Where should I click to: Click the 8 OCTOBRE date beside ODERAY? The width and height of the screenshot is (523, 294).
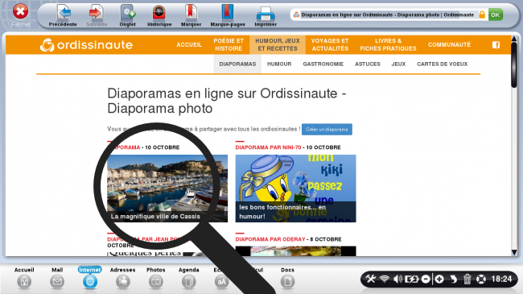pyautogui.click(x=326, y=239)
